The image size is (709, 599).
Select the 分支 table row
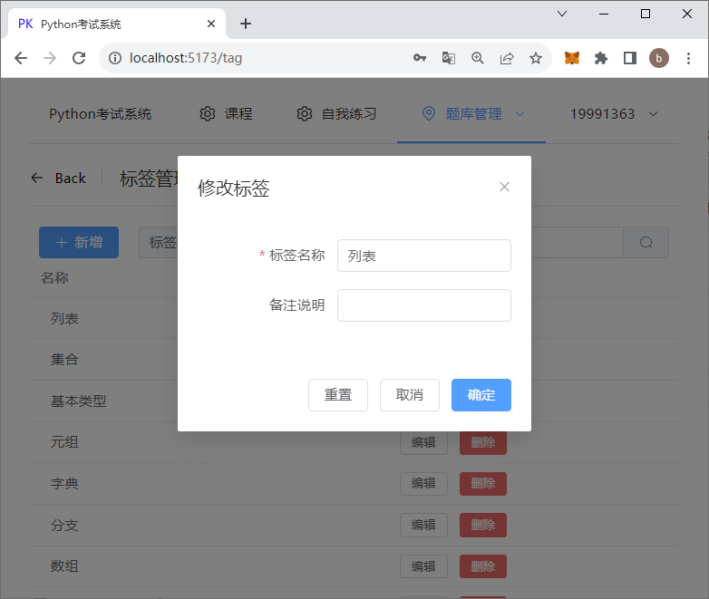(x=354, y=526)
